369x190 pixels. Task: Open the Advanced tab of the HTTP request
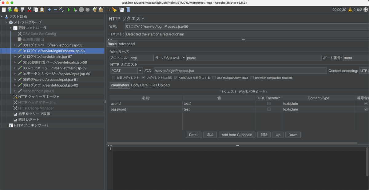pyautogui.click(x=126, y=44)
